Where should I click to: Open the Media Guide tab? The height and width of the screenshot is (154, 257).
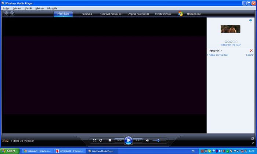[194, 14]
